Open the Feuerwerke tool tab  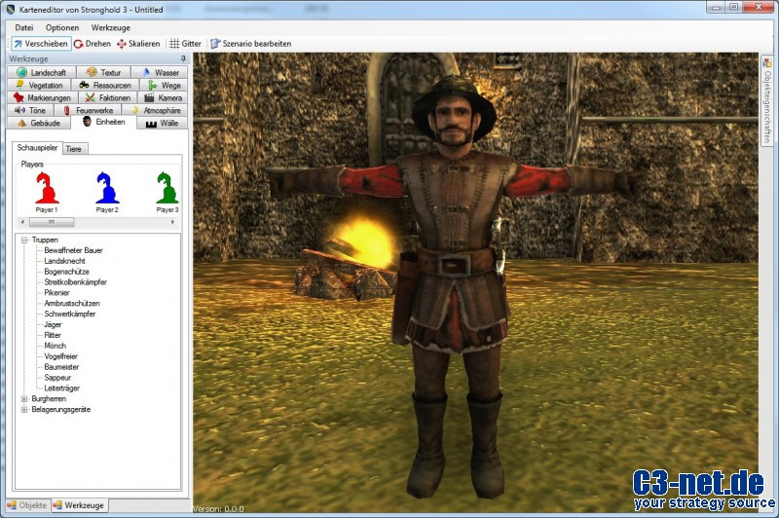(88, 110)
